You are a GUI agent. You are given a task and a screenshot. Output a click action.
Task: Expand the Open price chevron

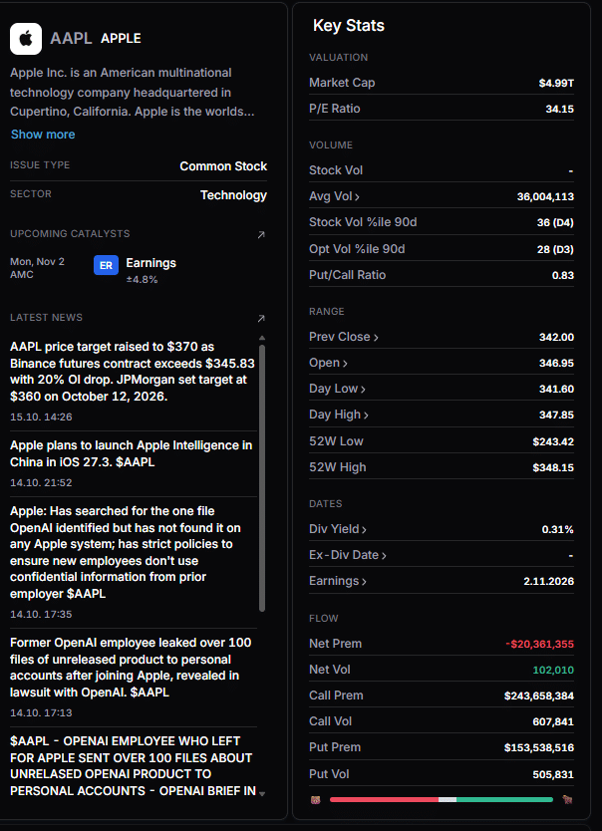(x=345, y=364)
